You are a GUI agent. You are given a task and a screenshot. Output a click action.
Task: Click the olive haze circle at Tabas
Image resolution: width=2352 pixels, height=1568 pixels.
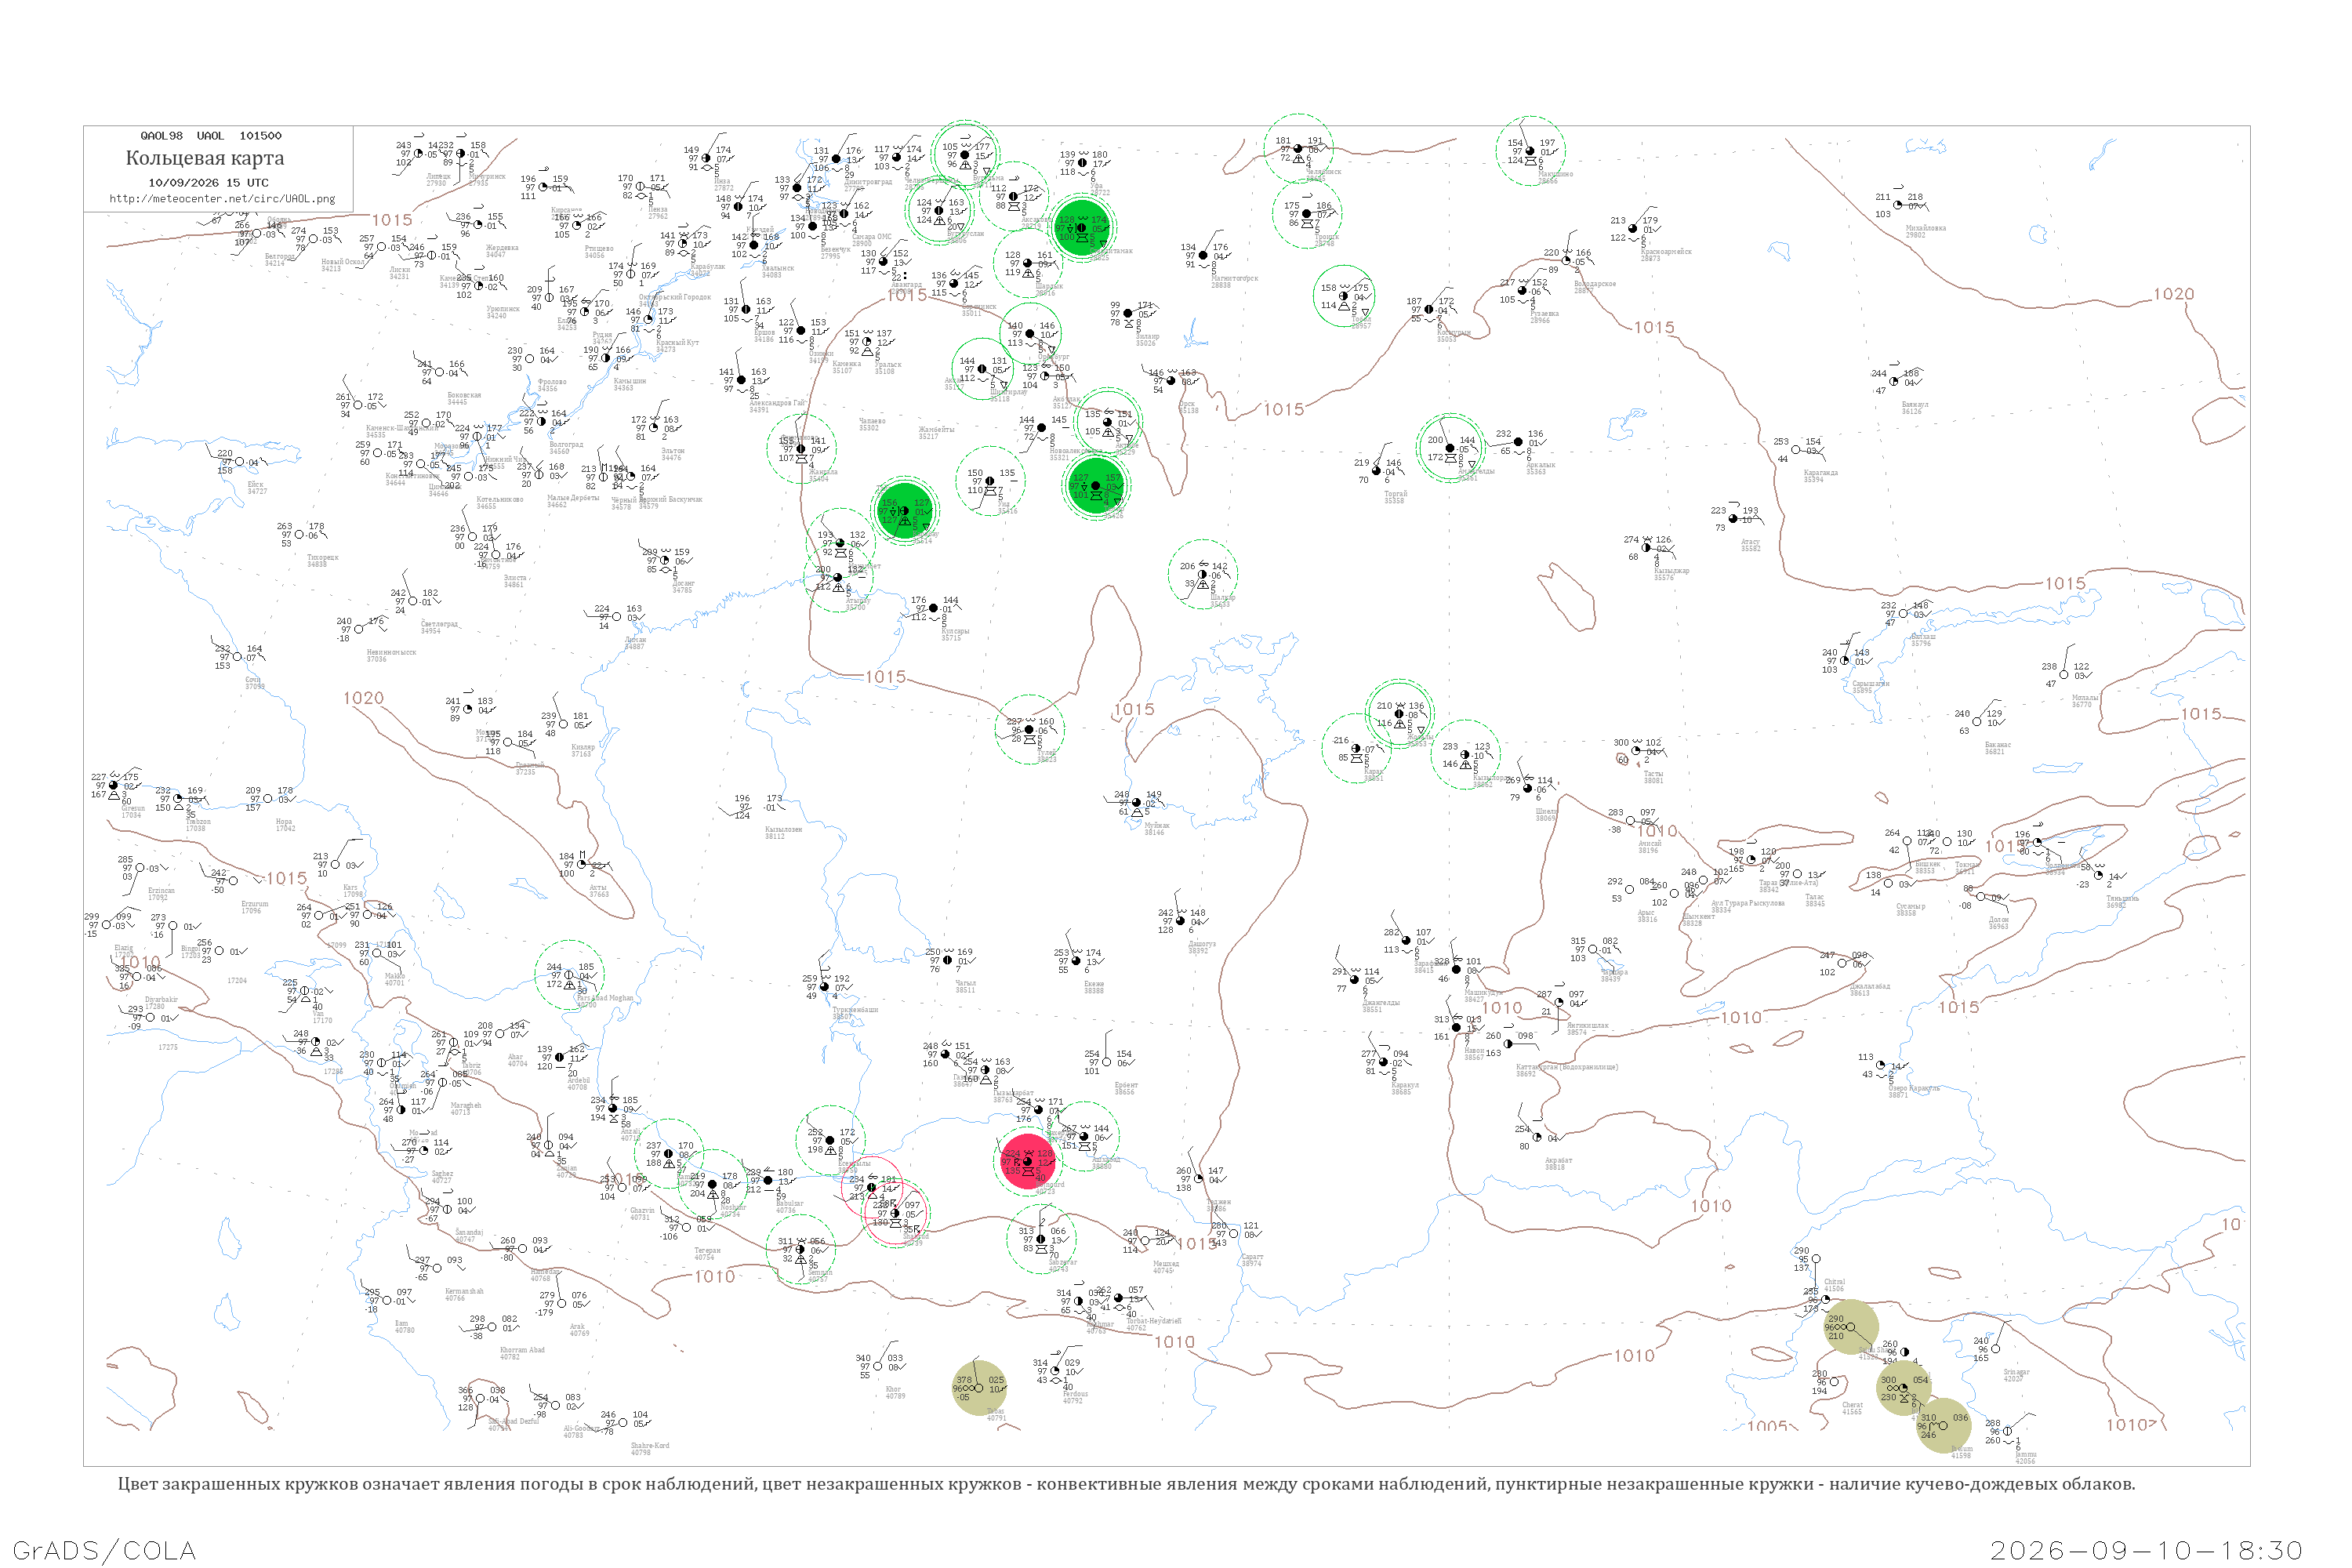click(979, 1388)
